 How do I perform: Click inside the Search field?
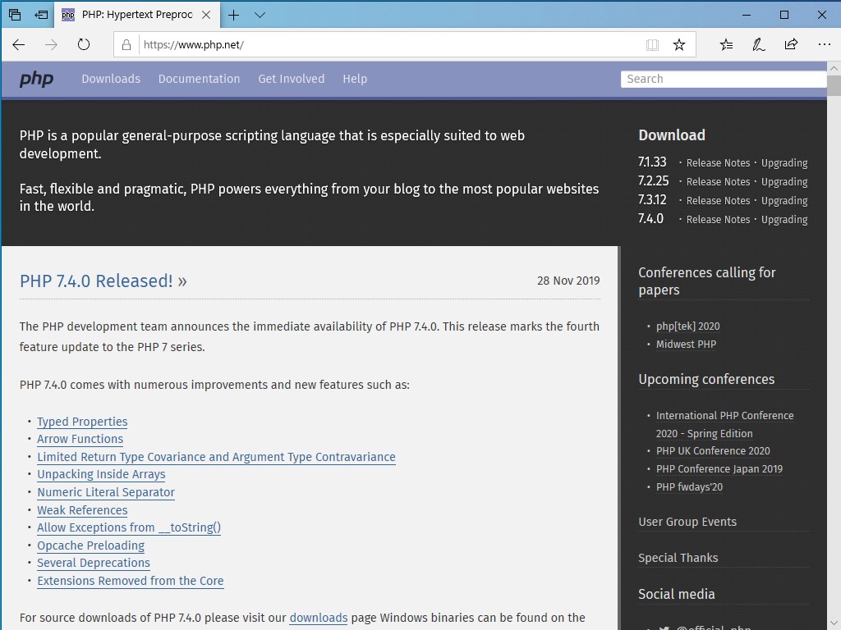(723, 79)
